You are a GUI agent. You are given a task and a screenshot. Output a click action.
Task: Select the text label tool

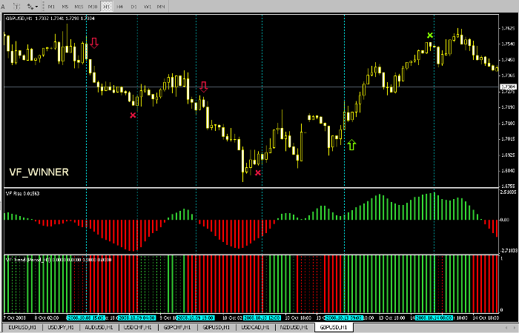tap(16, 6)
